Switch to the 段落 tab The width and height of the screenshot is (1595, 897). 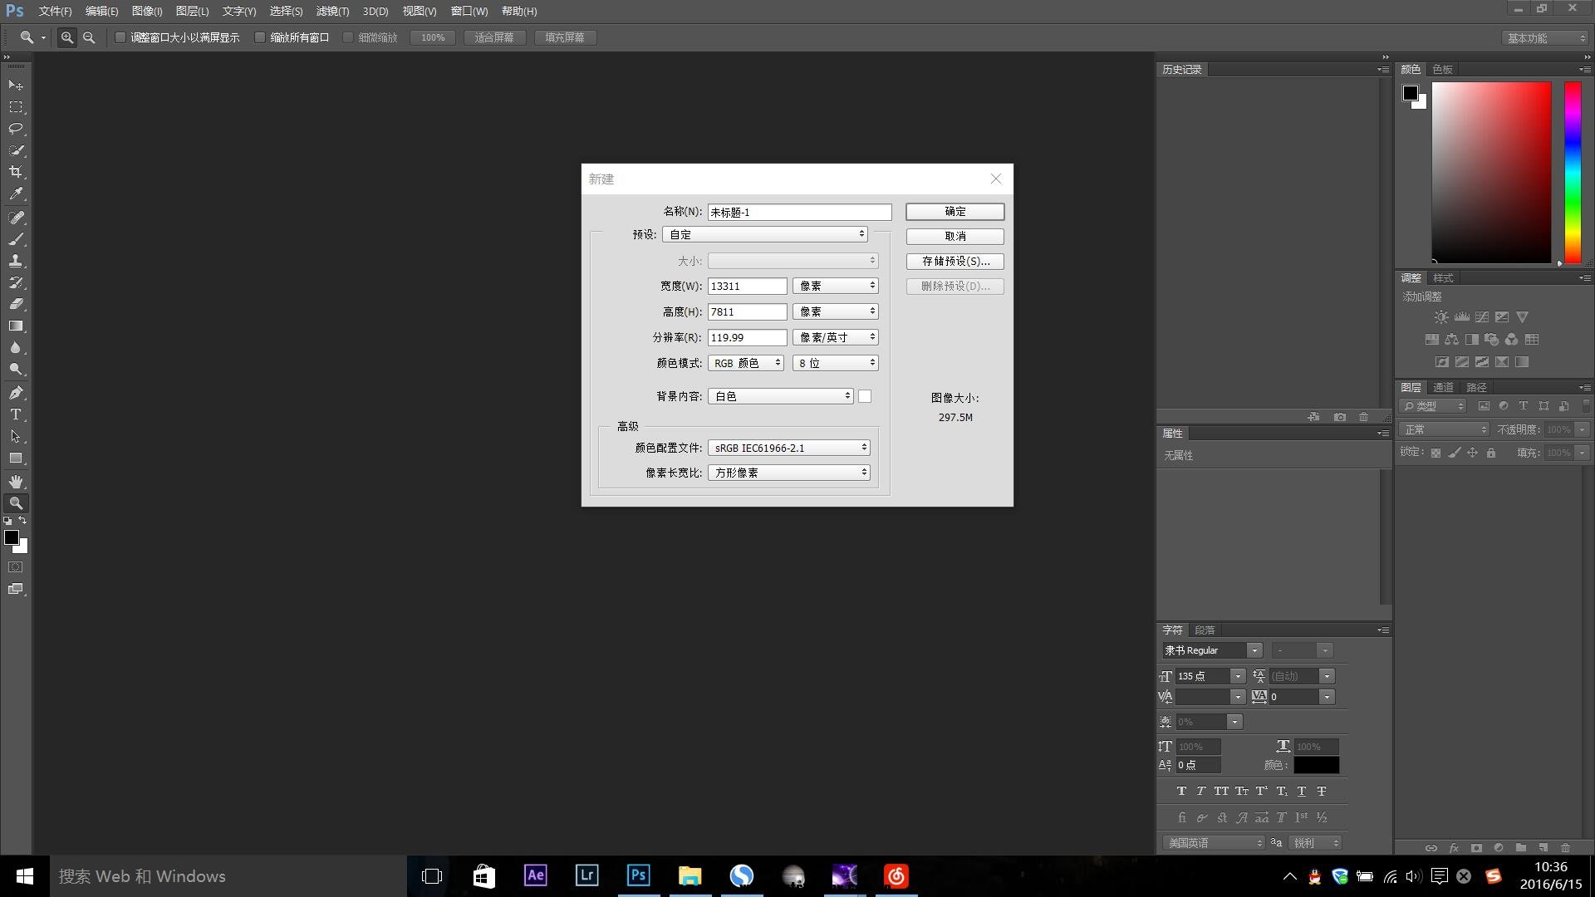pyautogui.click(x=1205, y=630)
